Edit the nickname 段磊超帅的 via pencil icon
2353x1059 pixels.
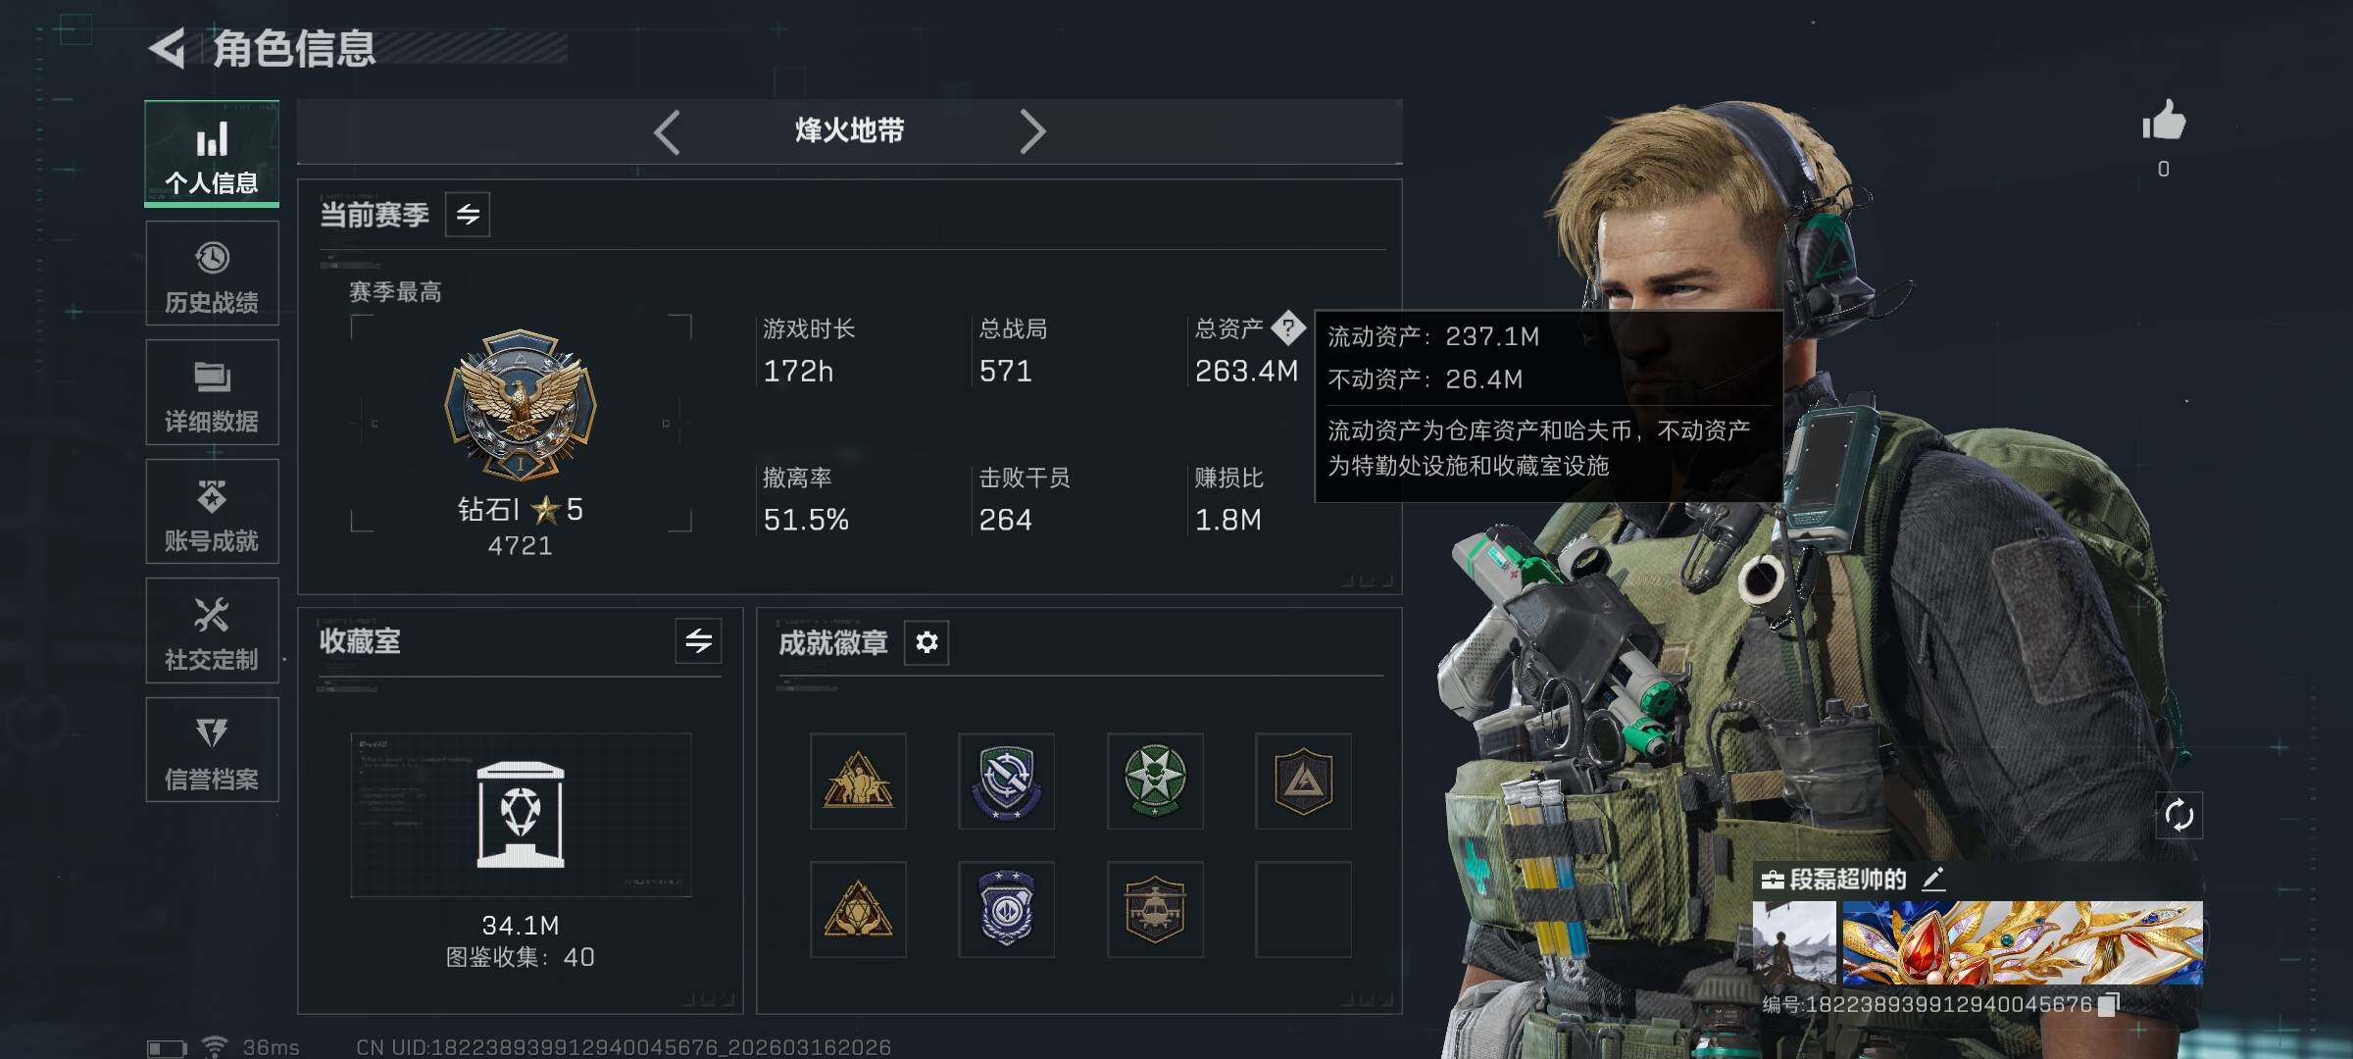tap(1933, 879)
